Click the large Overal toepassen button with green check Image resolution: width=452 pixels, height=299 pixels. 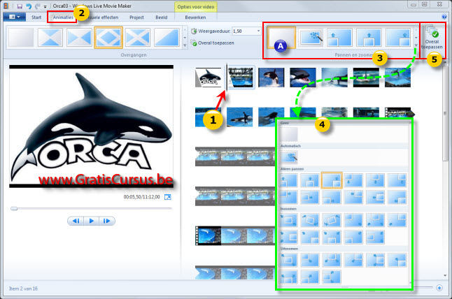point(432,38)
